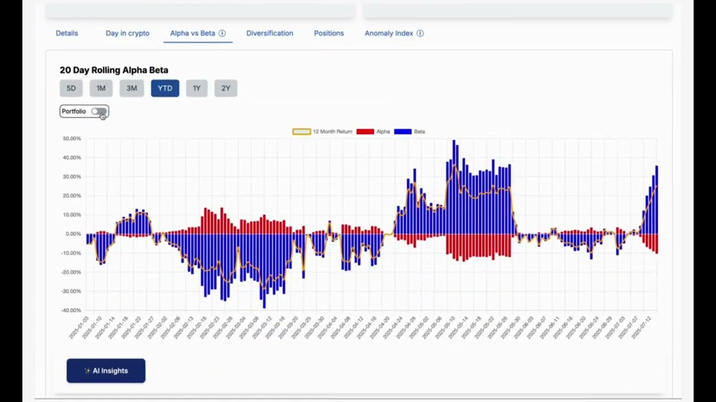Click the 50.00% y-axis label
This screenshot has width=716, height=402.
tap(72, 138)
